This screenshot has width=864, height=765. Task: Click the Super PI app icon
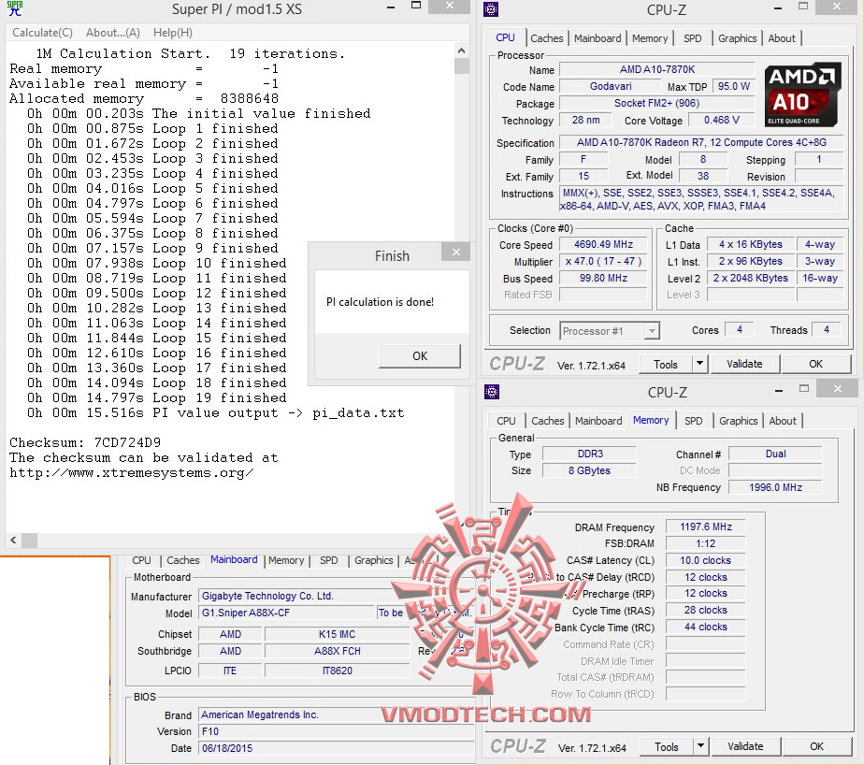pyautogui.click(x=15, y=8)
